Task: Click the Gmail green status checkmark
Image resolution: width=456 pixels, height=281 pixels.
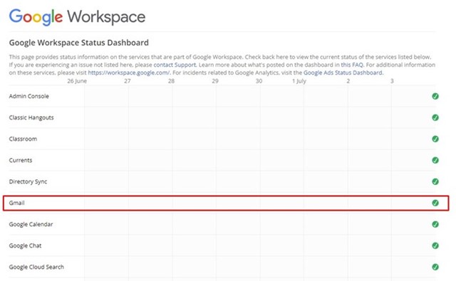Action: (x=435, y=203)
